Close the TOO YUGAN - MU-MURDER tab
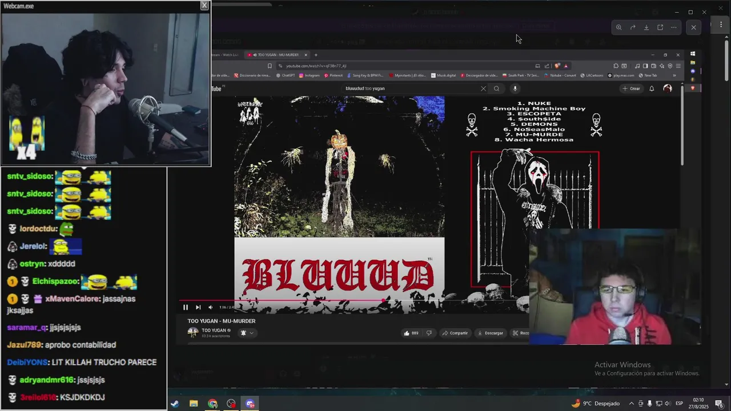This screenshot has width=731, height=411. point(306,55)
